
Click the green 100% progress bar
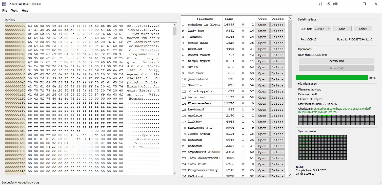[332, 78]
